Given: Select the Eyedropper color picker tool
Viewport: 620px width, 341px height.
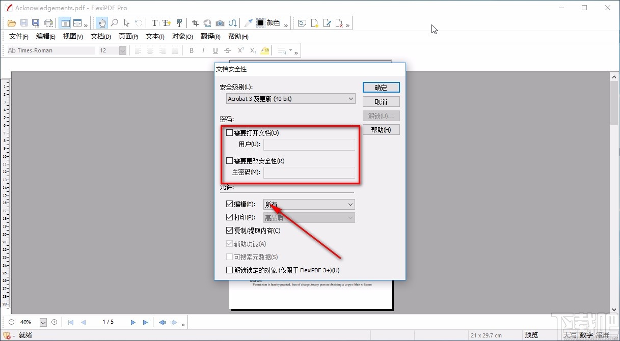Looking at the screenshot, I should (x=248, y=22).
